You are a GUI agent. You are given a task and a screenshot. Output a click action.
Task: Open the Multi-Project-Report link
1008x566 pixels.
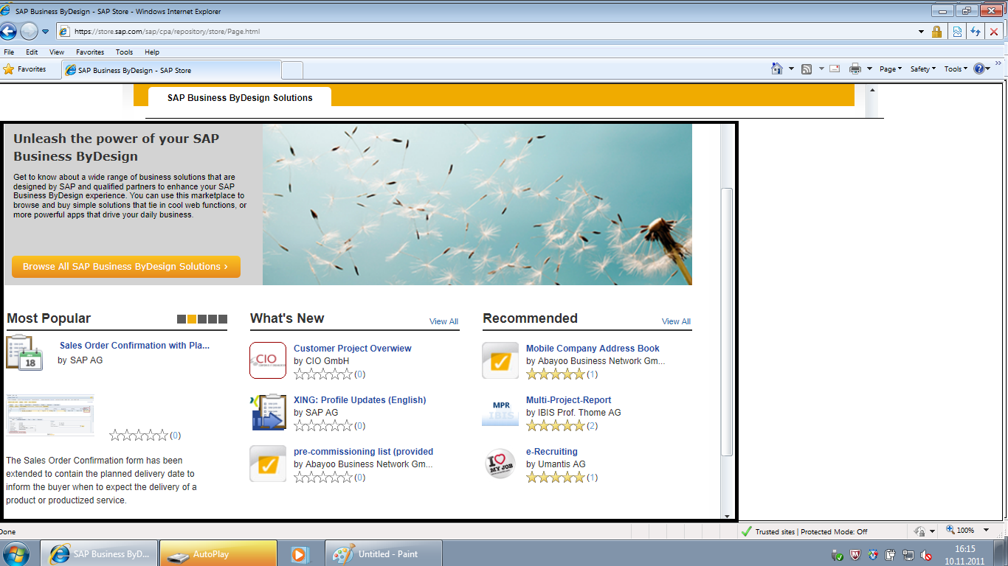tap(568, 400)
